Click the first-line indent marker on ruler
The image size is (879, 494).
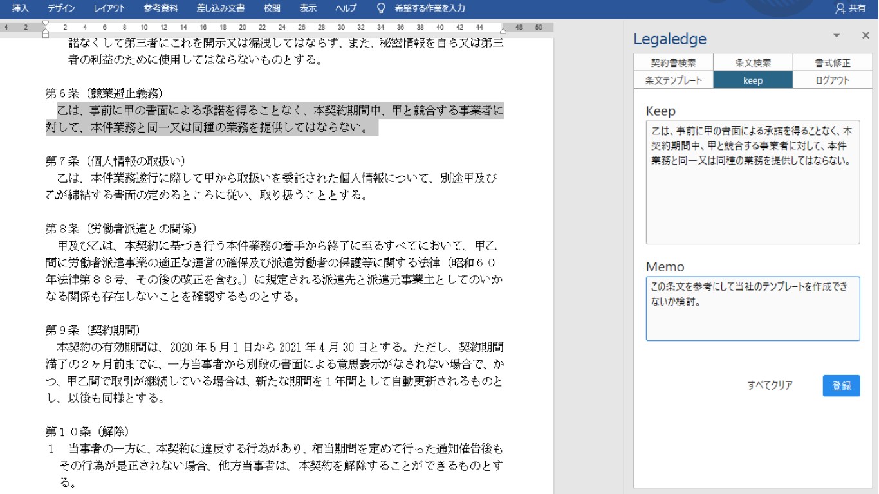[x=45, y=24]
